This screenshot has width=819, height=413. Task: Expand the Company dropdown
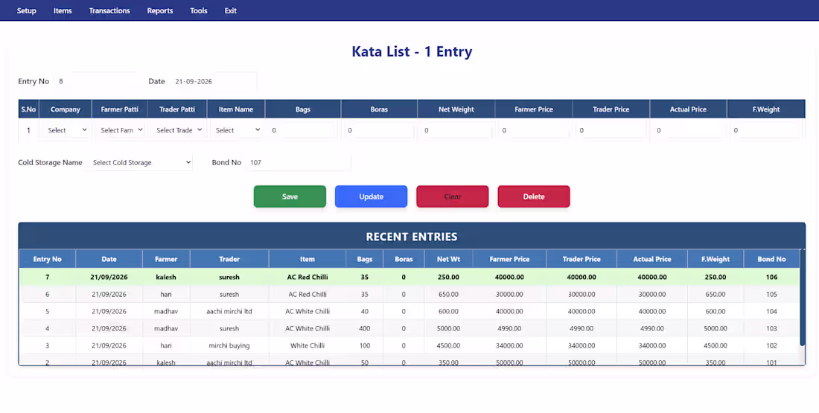pos(66,130)
